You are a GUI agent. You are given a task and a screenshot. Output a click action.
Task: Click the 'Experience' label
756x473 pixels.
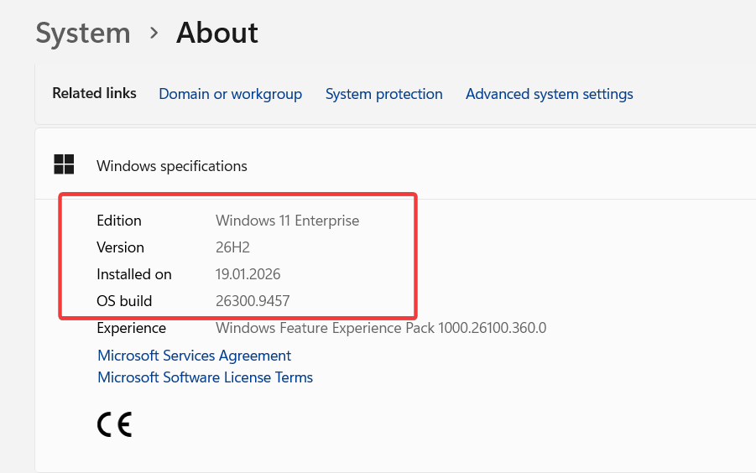click(131, 328)
